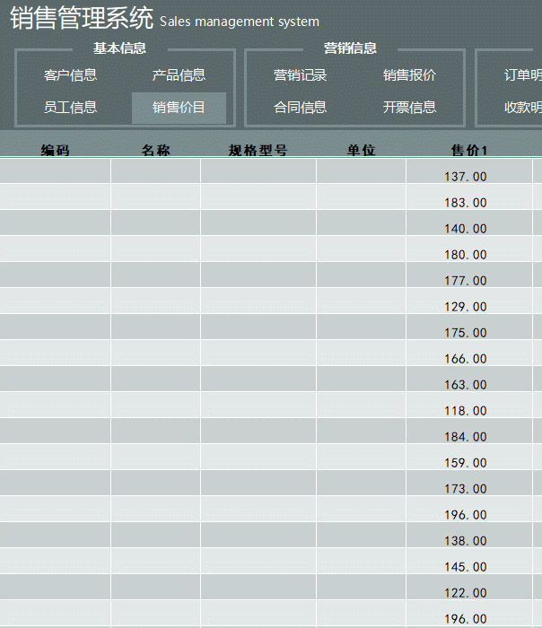Open the 营销记录 page

(300, 74)
